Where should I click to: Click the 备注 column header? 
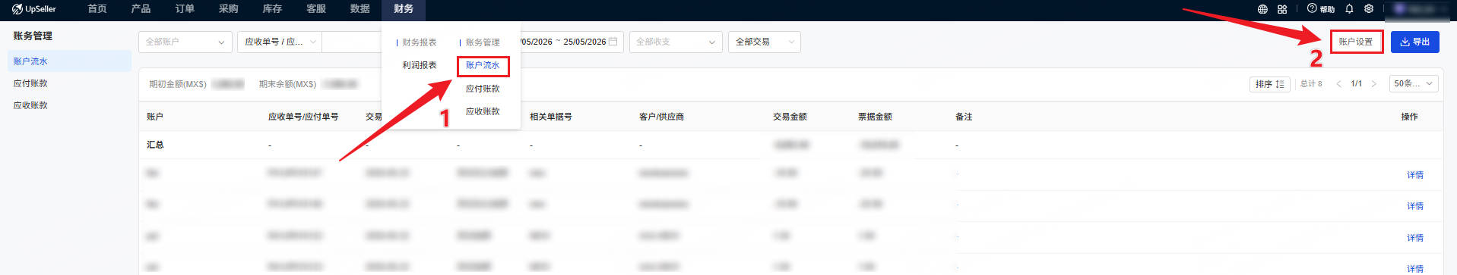(964, 117)
